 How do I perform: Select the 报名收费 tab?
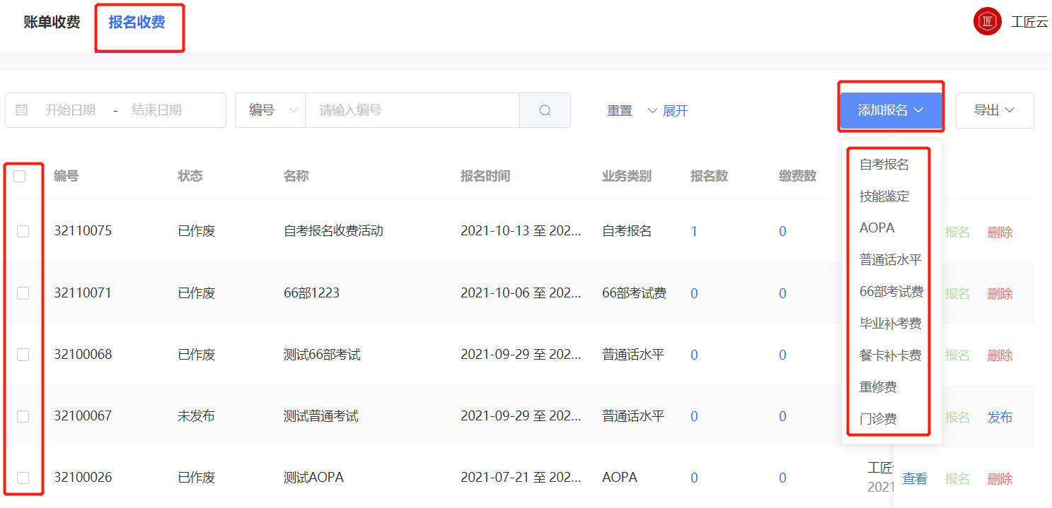click(x=137, y=22)
